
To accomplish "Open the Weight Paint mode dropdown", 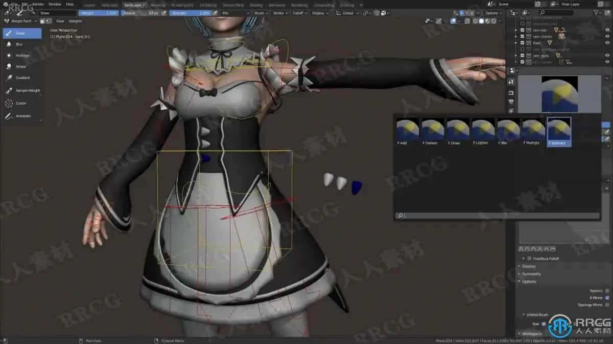I will coord(20,21).
